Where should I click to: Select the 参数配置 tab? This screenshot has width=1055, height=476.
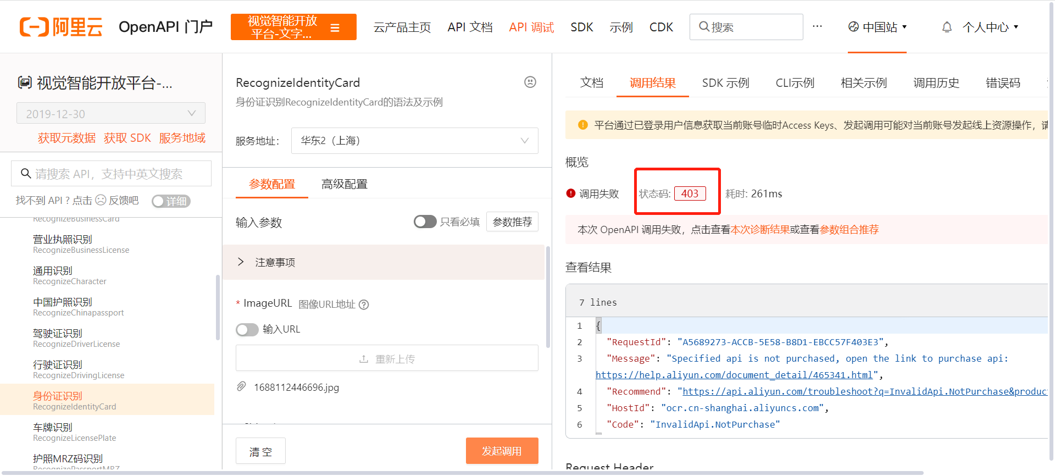(272, 184)
